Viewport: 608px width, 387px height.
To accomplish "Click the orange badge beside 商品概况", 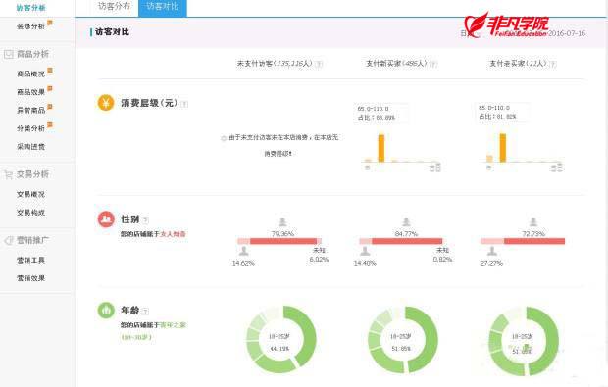I will (x=50, y=71).
